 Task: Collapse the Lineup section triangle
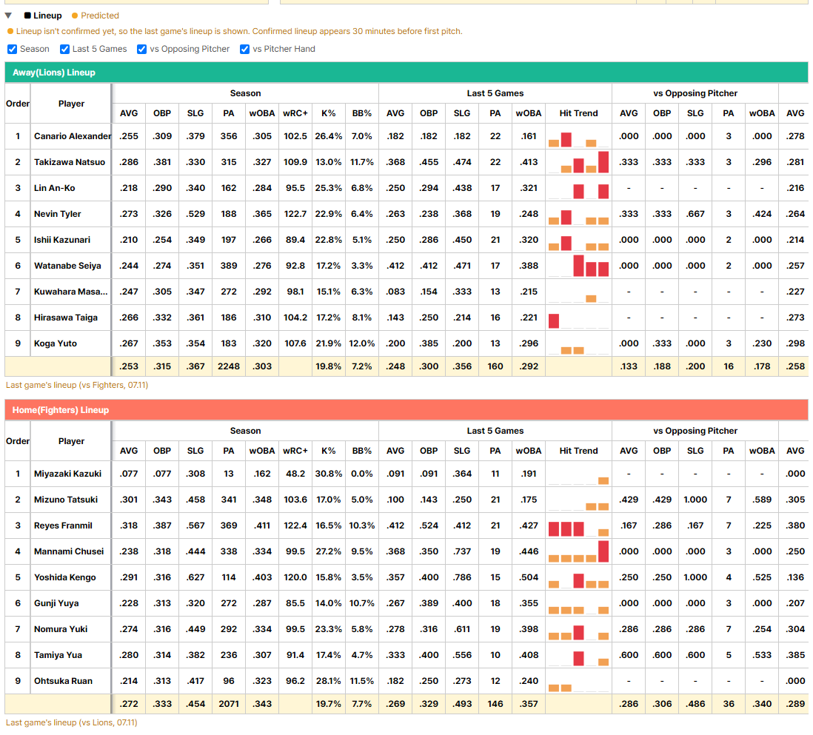click(x=8, y=16)
